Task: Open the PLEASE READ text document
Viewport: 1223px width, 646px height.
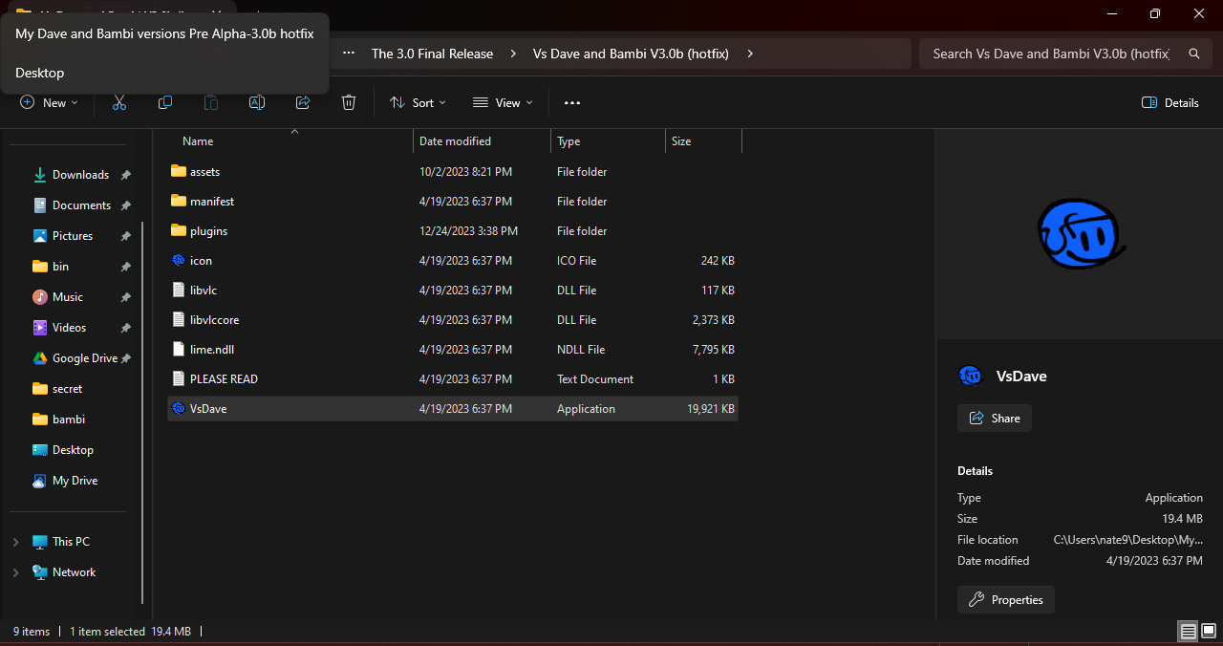Action: [x=222, y=378]
